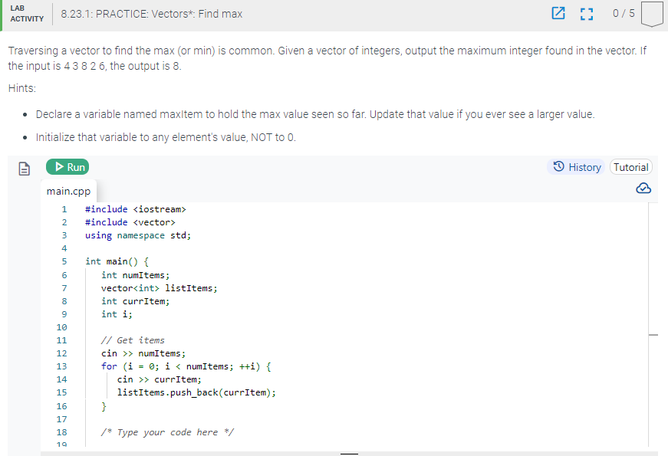Enter fullscreen mode for the lab
Viewport: 668px width, 456px height.
pyautogui.click(x=587, y=14)
